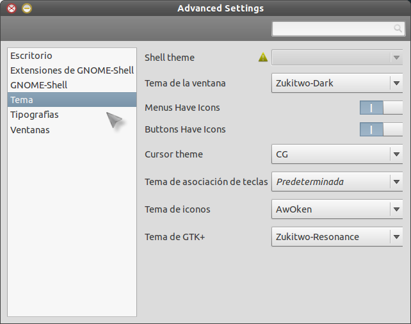Expand Tema de iconos dropdown
Viewport: 411px width, 324px height.
click(337, 209)
